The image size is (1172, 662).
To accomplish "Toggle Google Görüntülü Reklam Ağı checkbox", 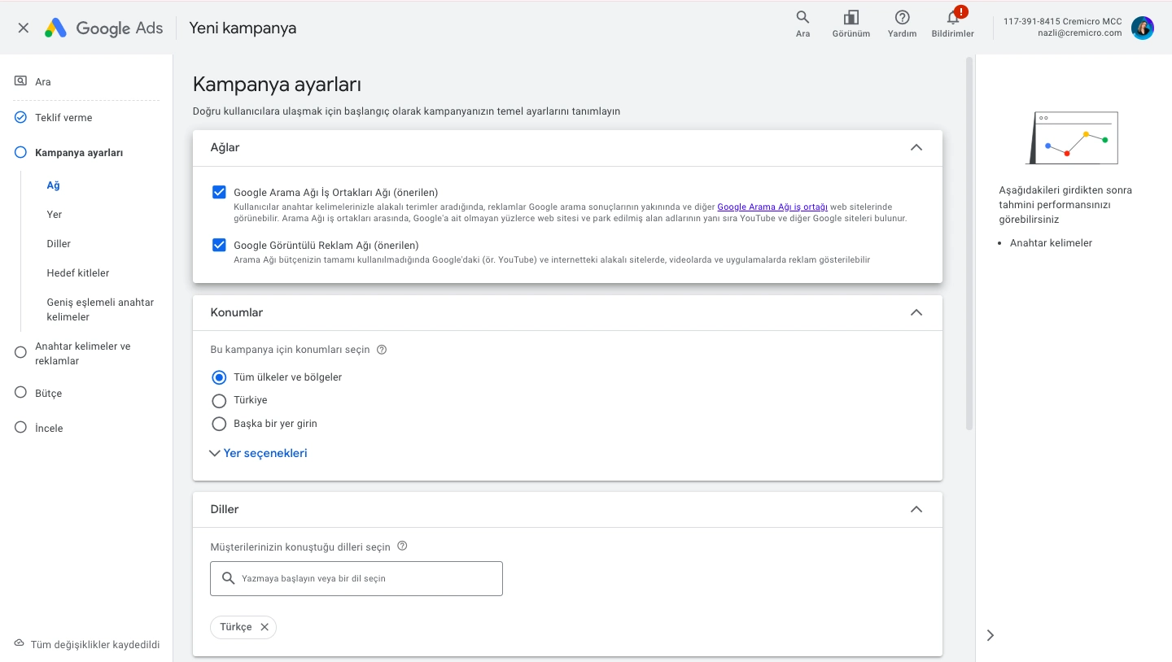I will click(219, 245).
